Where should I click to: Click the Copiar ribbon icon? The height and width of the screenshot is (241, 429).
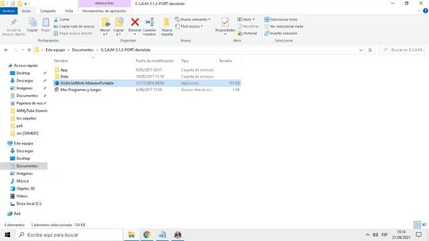point(32,25)
